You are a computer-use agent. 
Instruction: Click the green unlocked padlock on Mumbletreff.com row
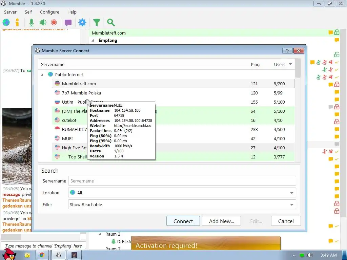click(337, 32)
